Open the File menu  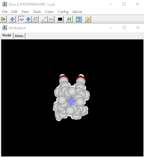pos(5,12)
